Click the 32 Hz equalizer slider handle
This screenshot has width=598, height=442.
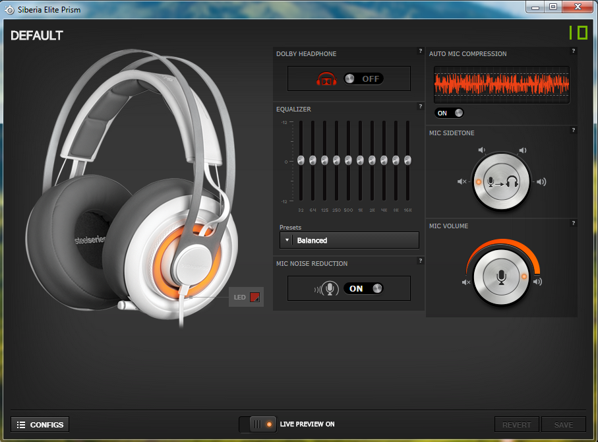tap(301, 160)
